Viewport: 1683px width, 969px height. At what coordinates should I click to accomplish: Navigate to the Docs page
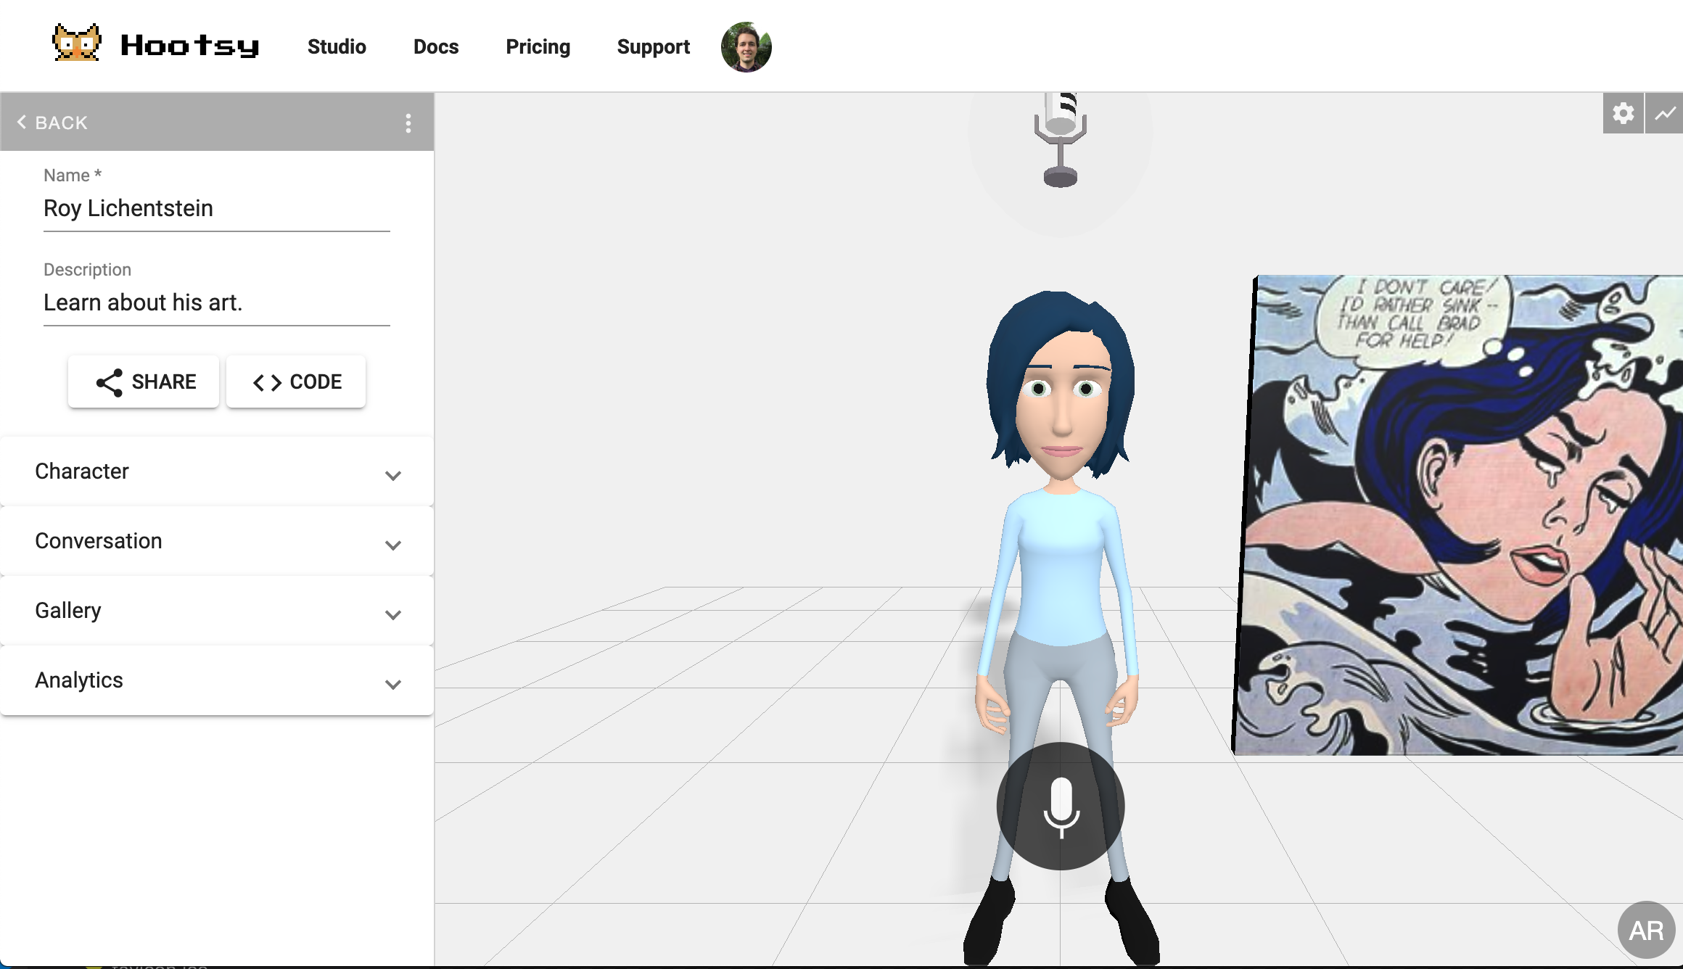(x=435, y=46)
